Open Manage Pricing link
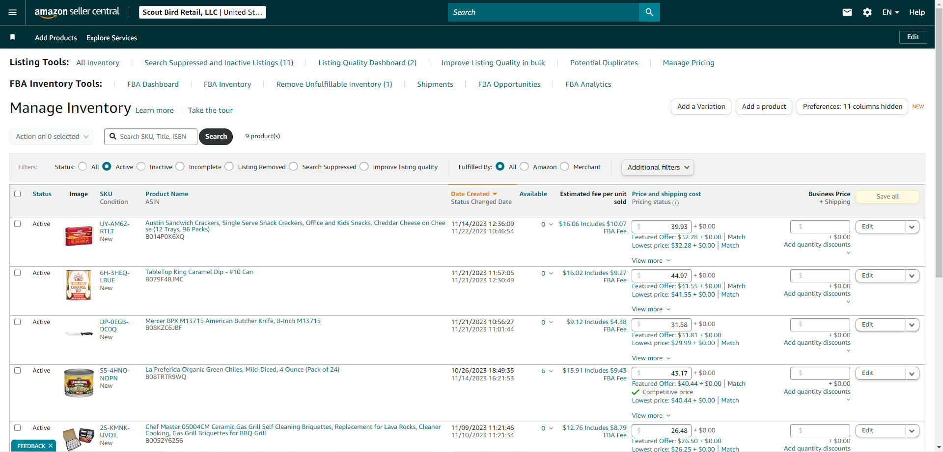Image resolution: width=943 pixels, height=452 pixels. pyautogui.click(x=689, y=63)
